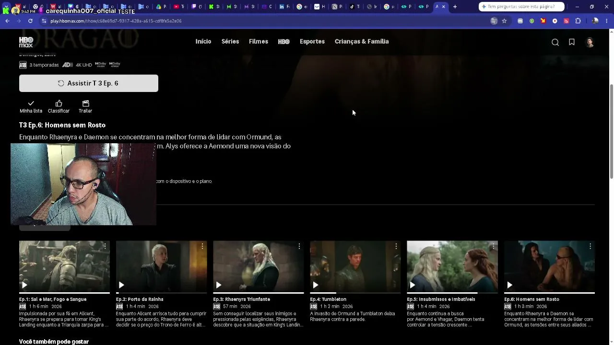Open more options for Ep.4 card
Screen dimensions: 614x345
point(396,246)
